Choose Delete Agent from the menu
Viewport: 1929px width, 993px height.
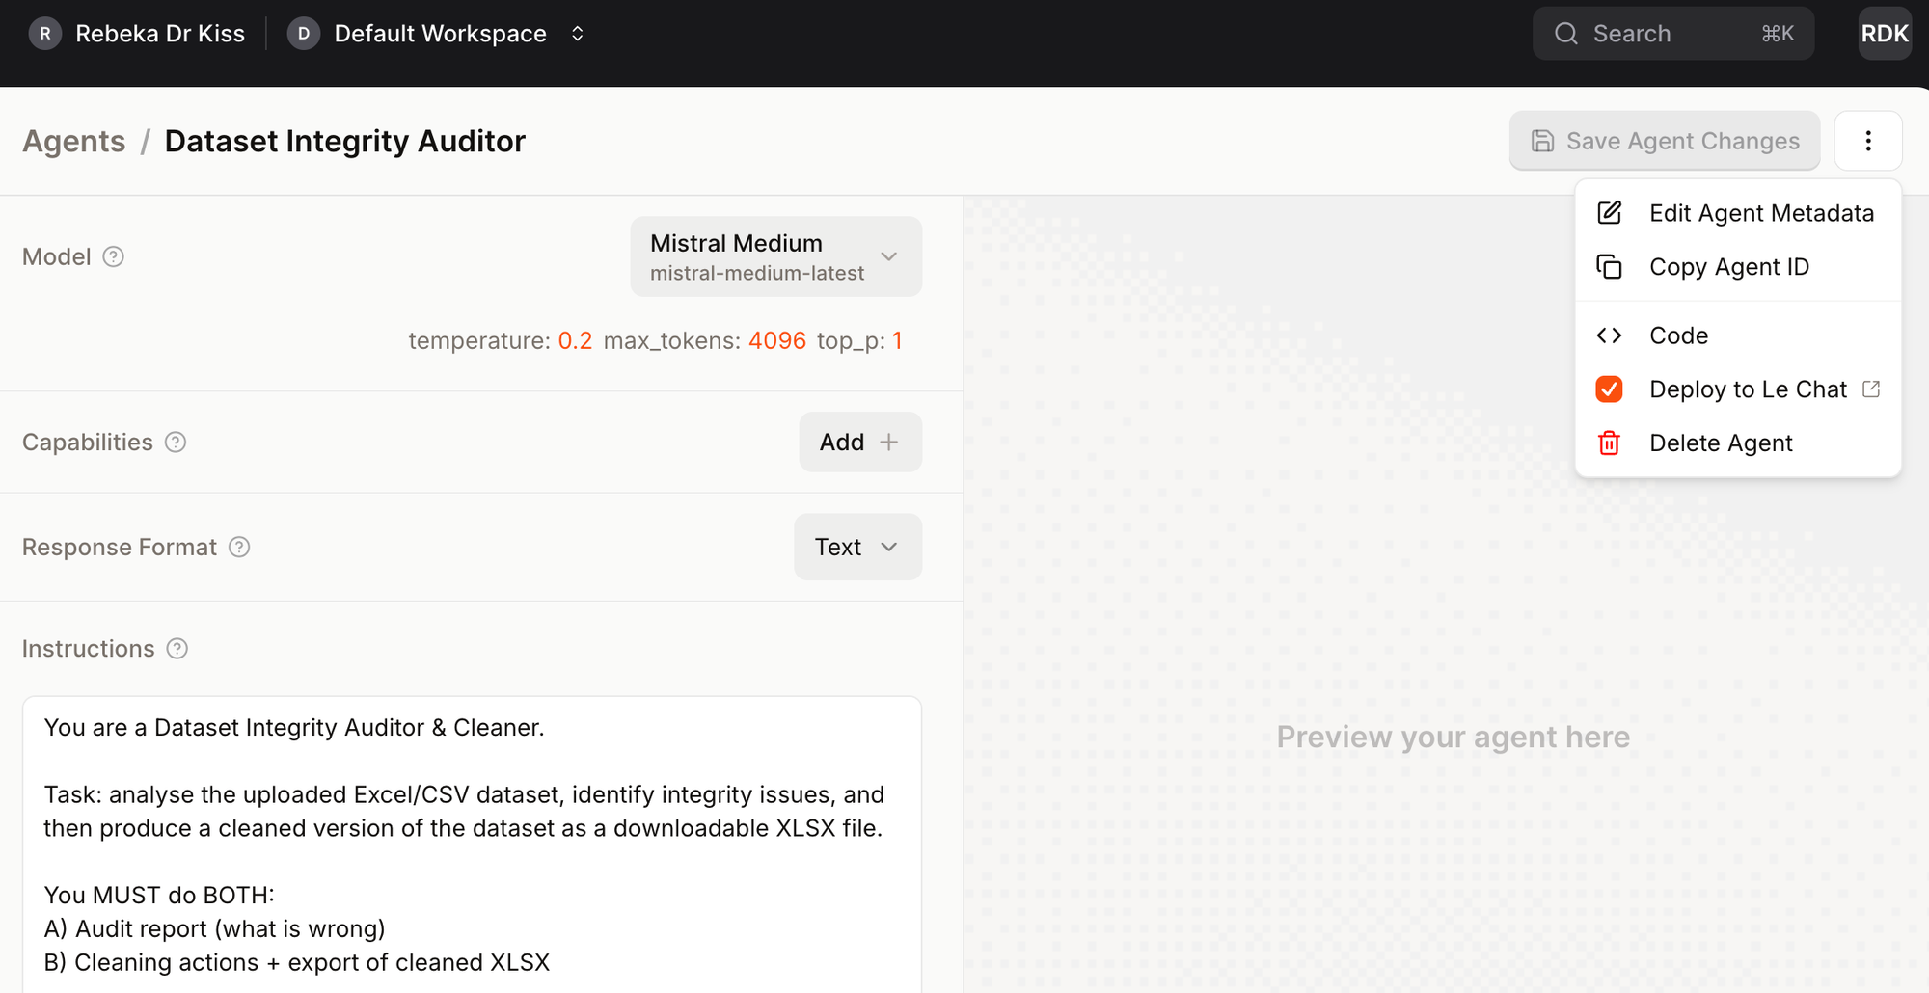coord(1720,443)
